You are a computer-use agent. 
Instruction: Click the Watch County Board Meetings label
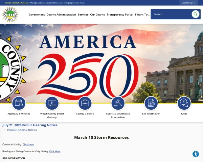52,115
